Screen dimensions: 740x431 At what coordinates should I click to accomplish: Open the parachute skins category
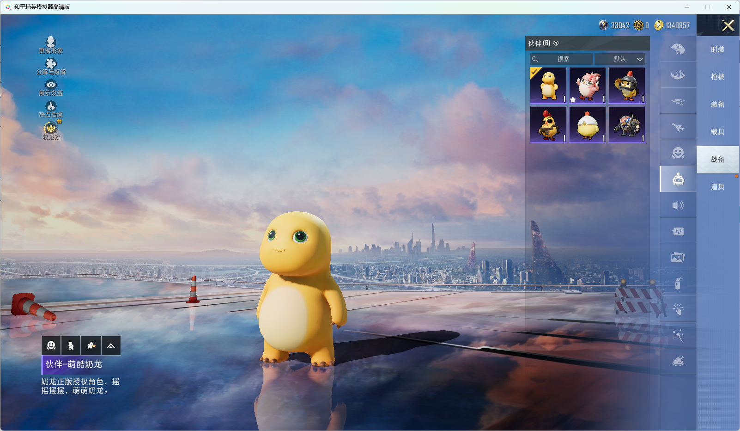tap(678, 49)
